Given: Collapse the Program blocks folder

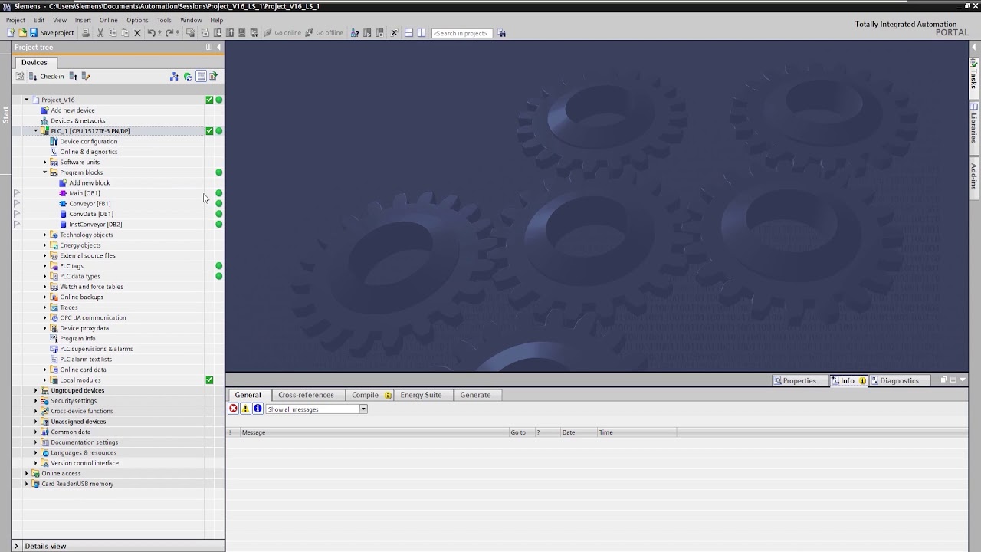Looking at the screenshot, I should click(x=44, y=172).
